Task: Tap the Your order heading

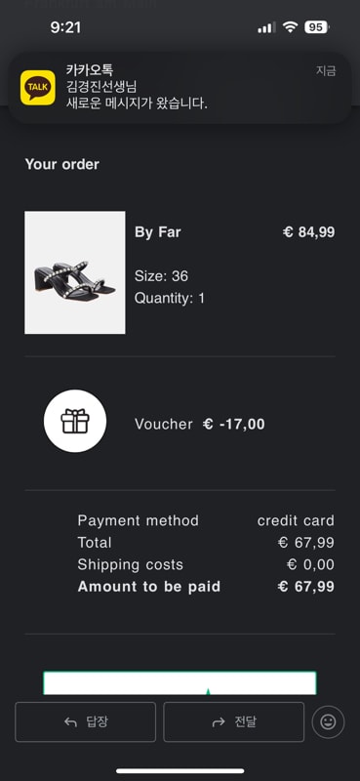Action: 61,164
